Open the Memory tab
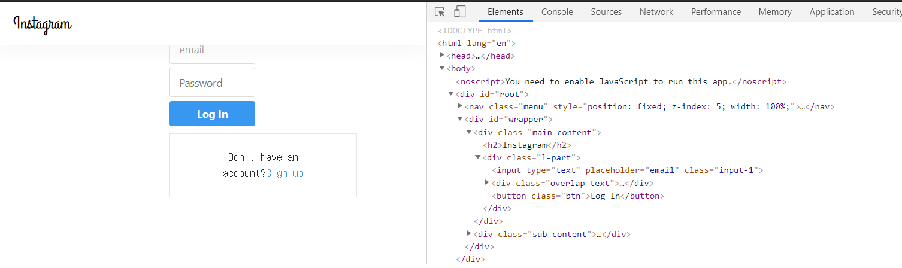This screenshot has height=268, width=902. 775,12
